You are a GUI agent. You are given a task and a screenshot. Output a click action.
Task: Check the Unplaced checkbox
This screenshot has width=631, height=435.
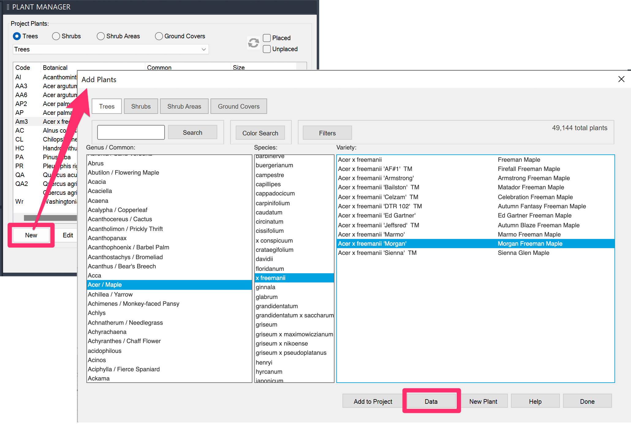(266, 49)
